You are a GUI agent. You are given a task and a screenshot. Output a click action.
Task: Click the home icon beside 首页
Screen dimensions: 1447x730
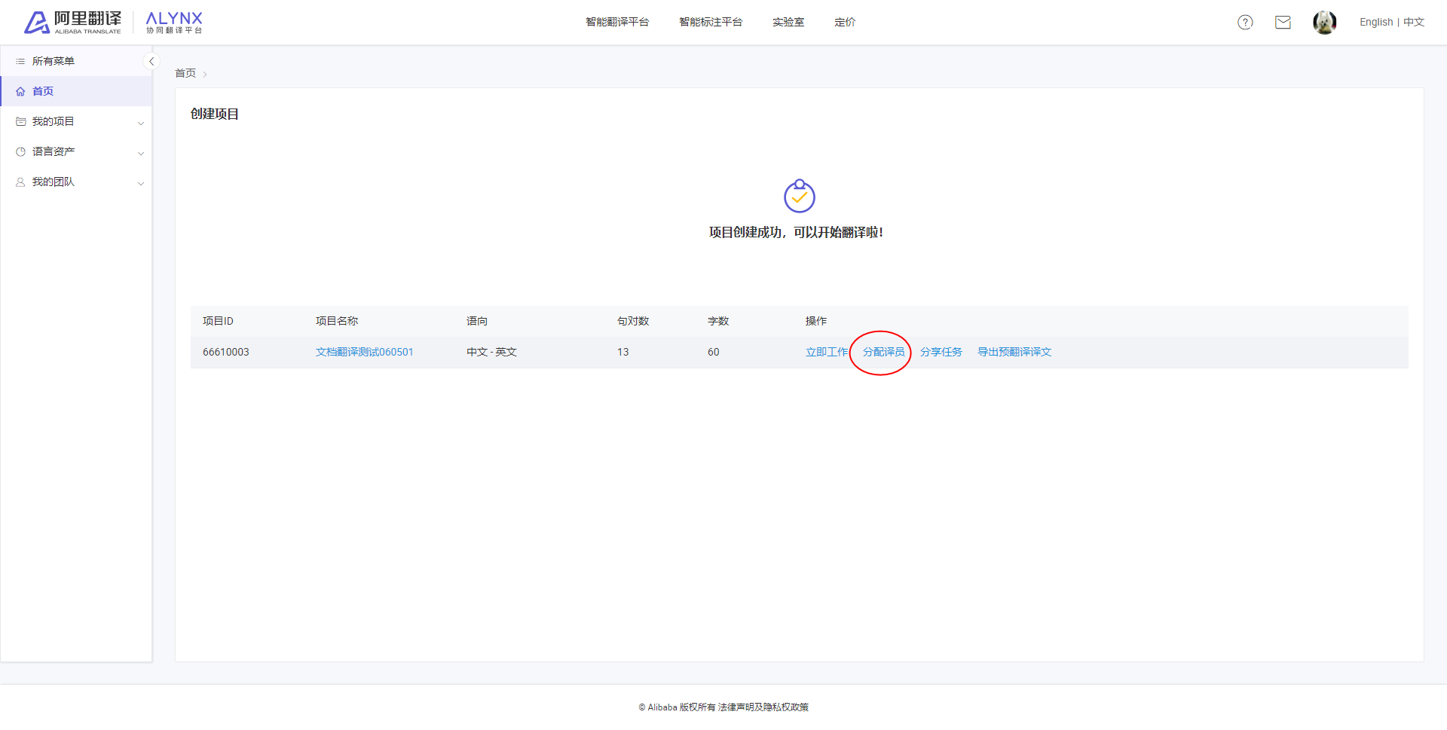click(20, 92)
